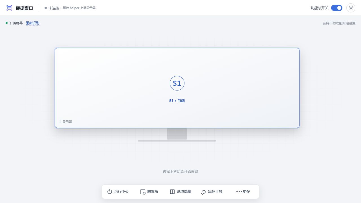Click the sun theme switch icon
361x203 pixels.
click(351, 8)
